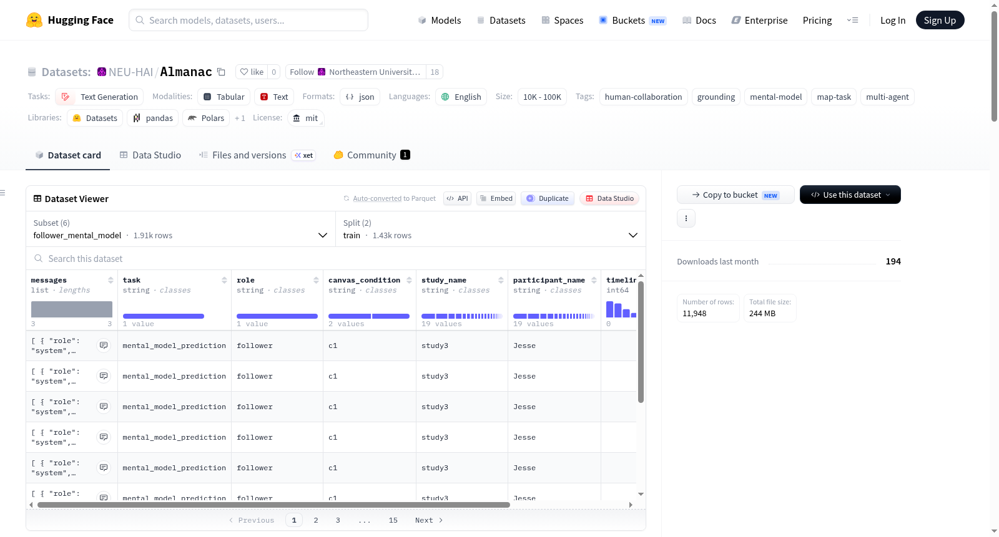Click the json format tag
This screenshot has width=999, height=537.
point(360,97)
